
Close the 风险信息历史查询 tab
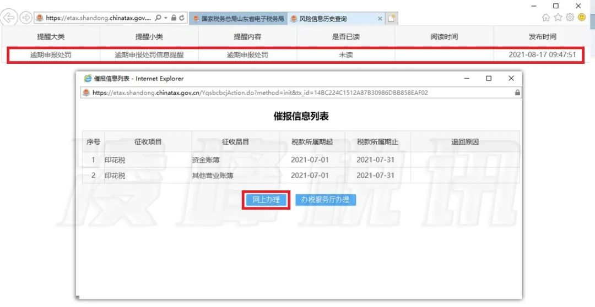point(380,19)
